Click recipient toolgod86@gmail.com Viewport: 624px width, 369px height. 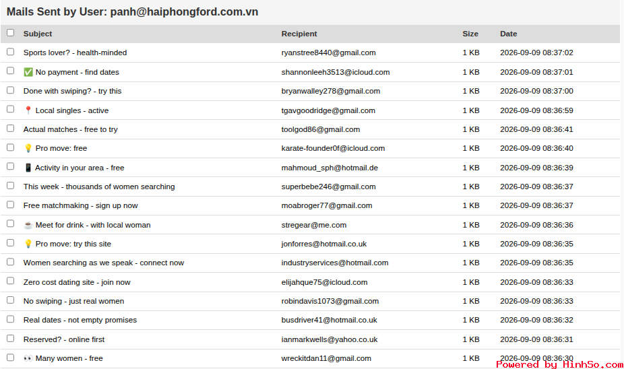(320, 129)
